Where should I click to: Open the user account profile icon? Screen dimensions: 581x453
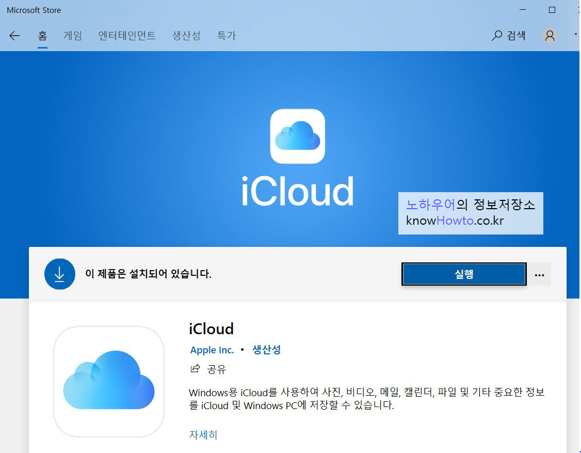point(550,36)
